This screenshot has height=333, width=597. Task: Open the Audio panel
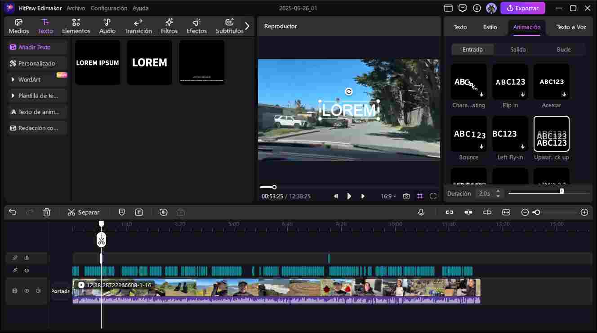point(107,26)
